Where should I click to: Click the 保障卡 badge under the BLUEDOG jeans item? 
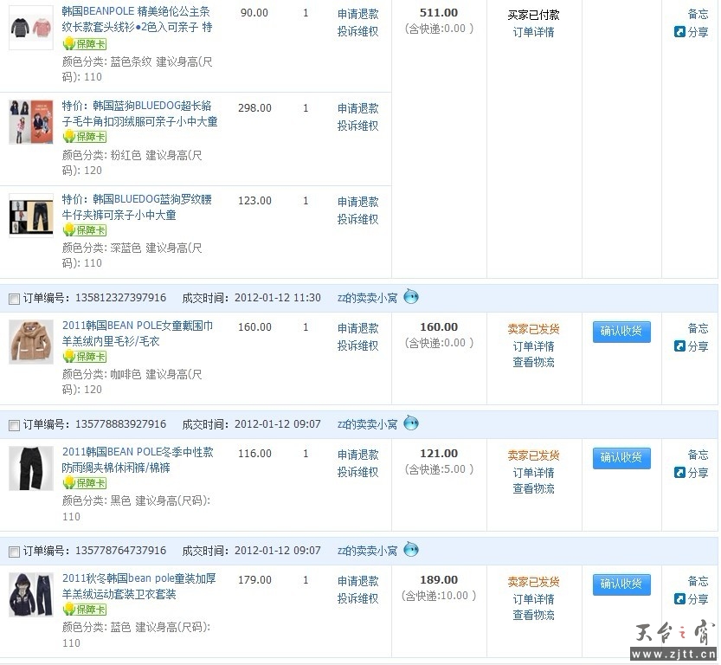point(85,230)
